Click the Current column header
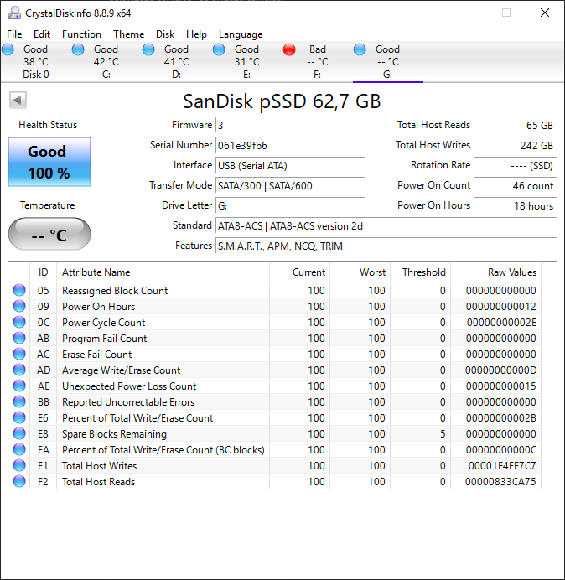The height and width of the screenshot is (580, 565). (x=300, y=272)
